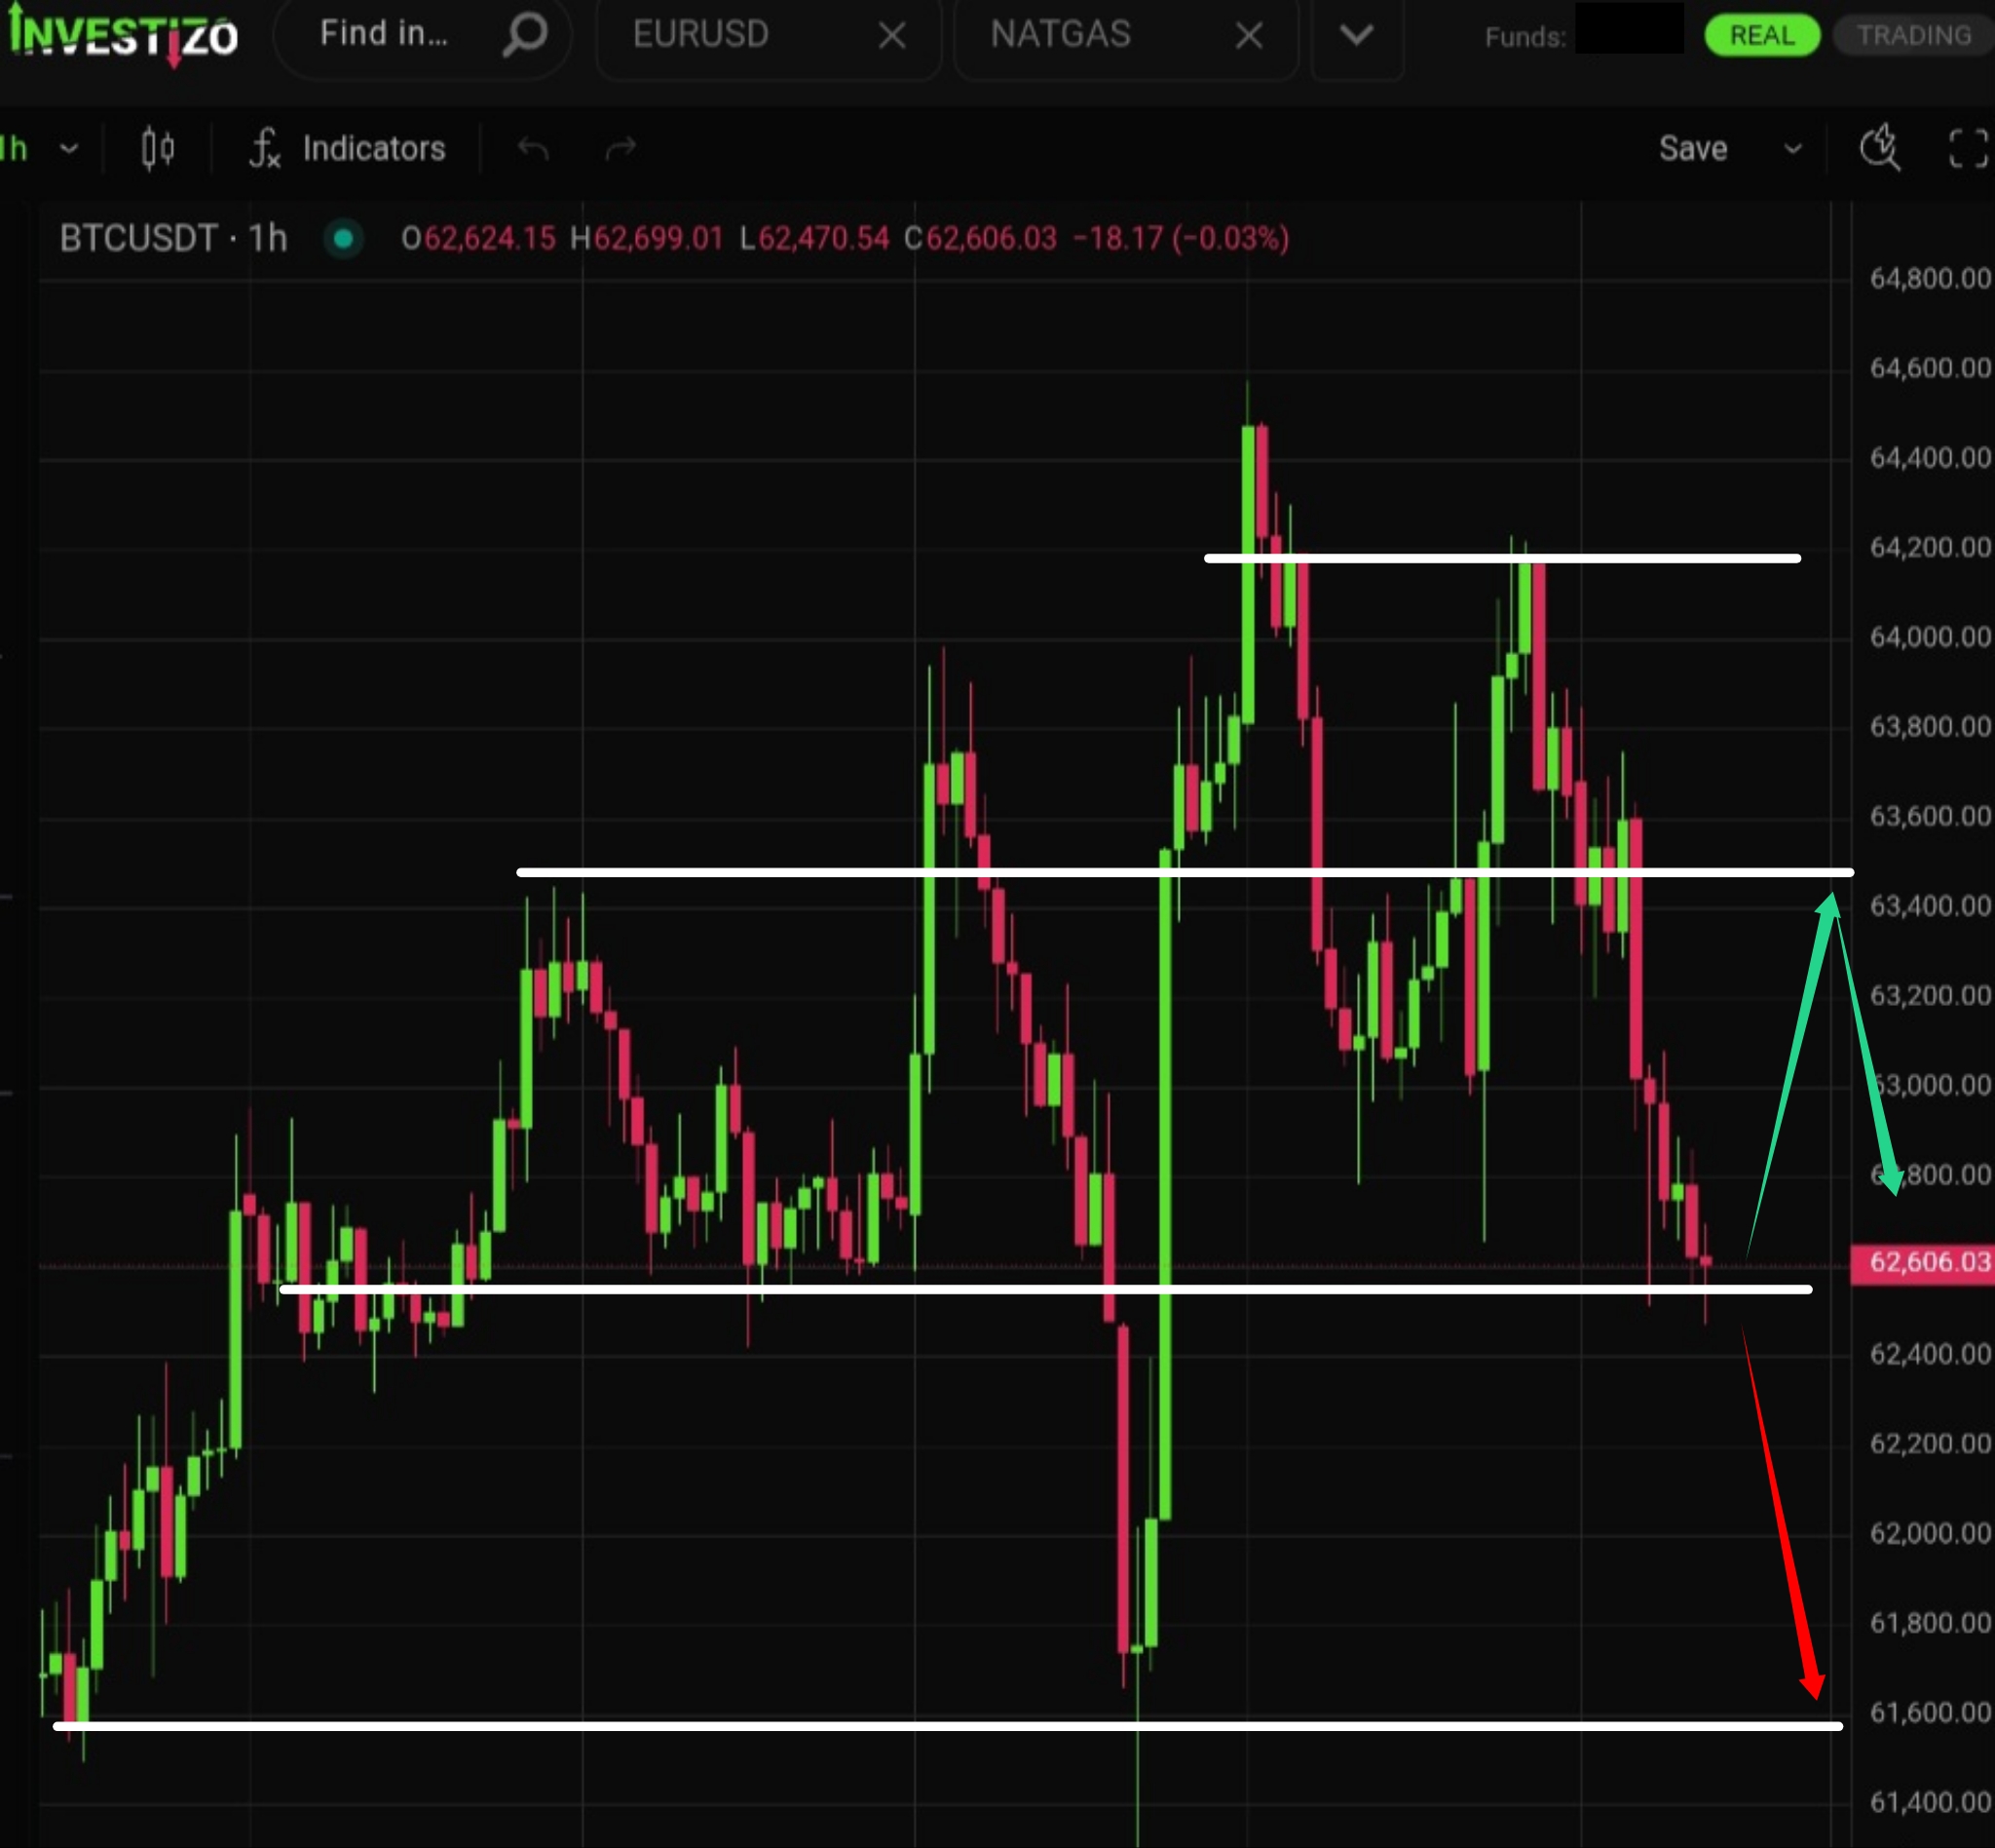Click the current price label 62,606.03

click(x=1922, y=1262)
